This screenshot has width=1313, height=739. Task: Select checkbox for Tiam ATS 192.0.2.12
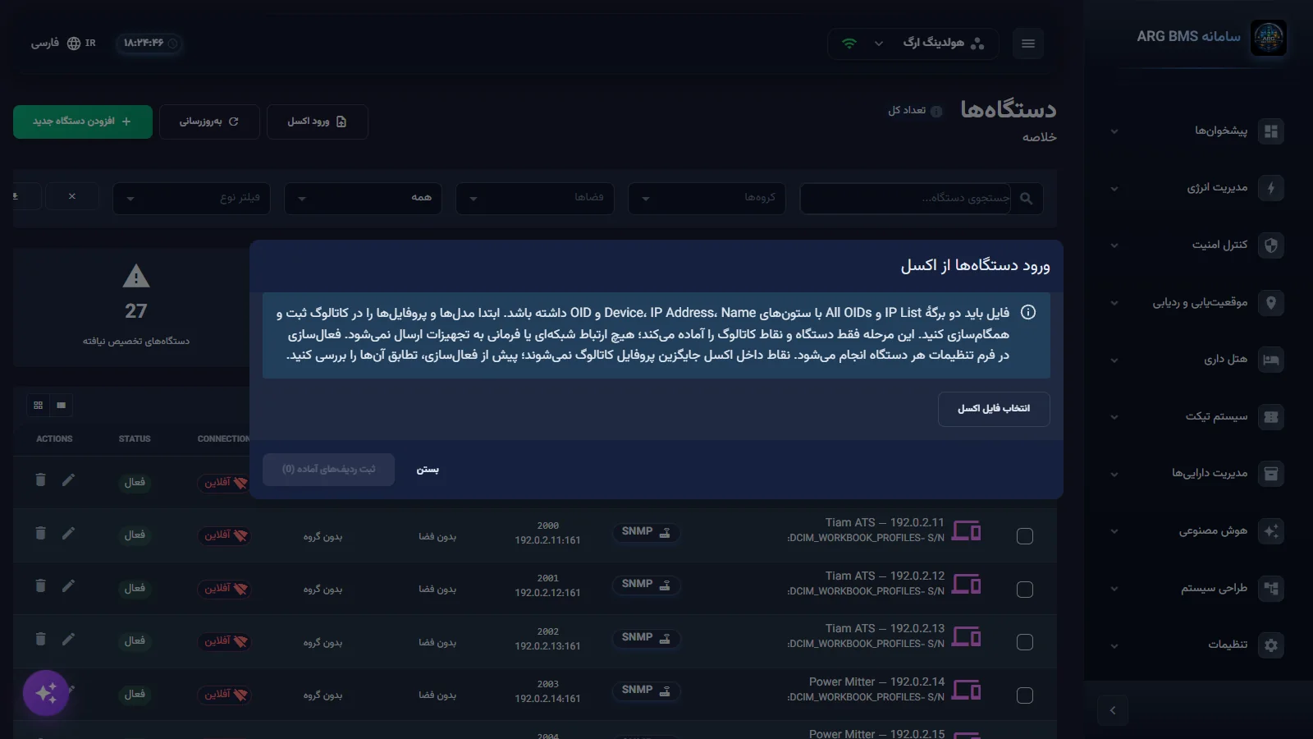click(1025, 590)
